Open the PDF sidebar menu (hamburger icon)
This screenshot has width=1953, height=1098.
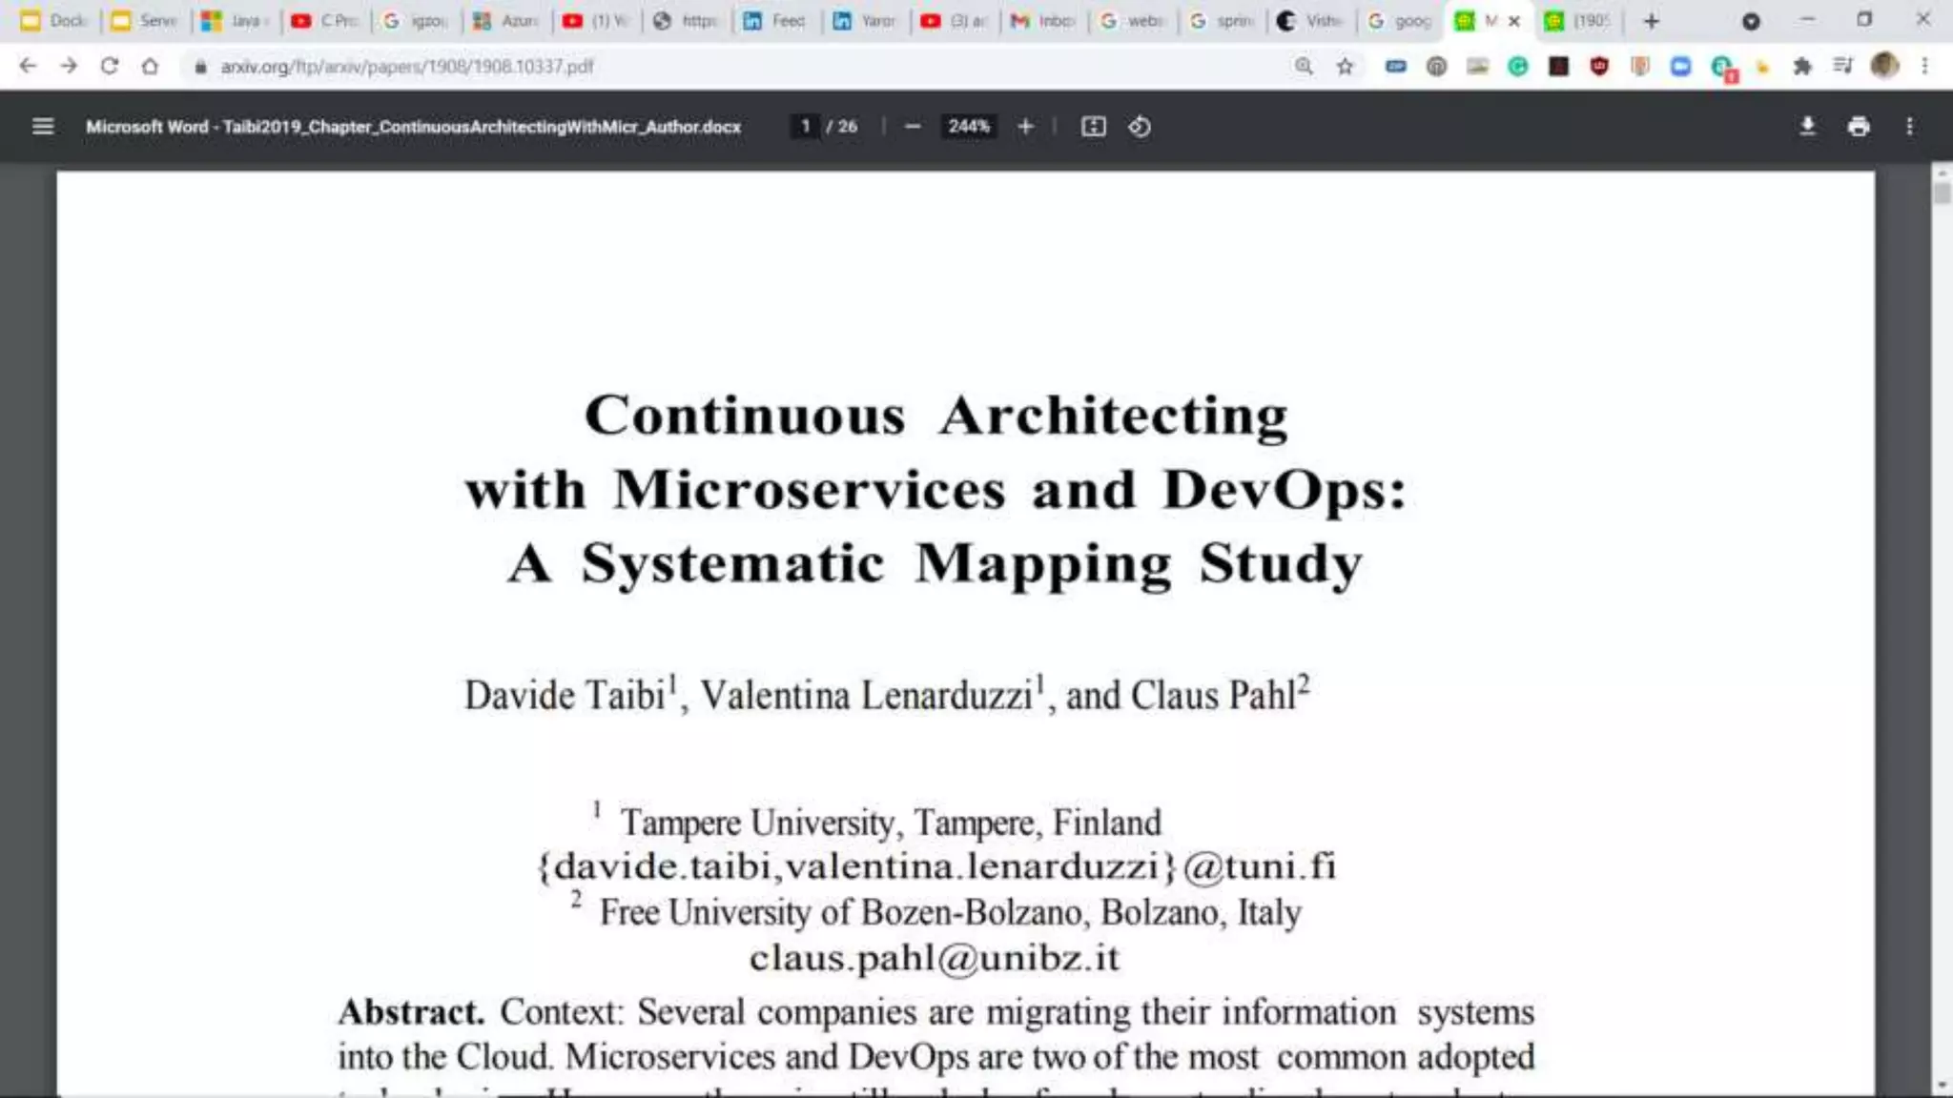click(x=43, y=126)
